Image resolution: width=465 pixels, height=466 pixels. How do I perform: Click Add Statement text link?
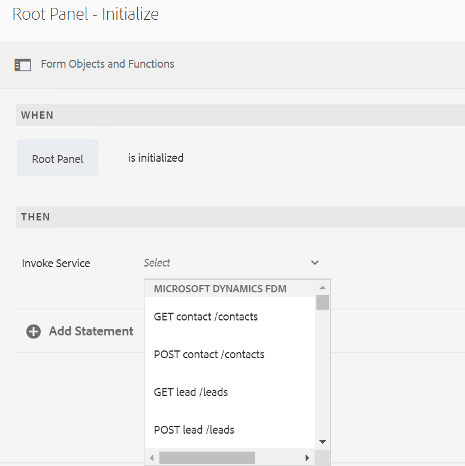point(91,331)
